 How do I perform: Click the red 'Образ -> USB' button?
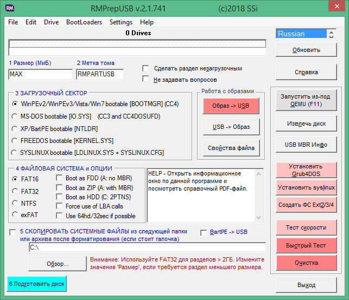[231, 106]
